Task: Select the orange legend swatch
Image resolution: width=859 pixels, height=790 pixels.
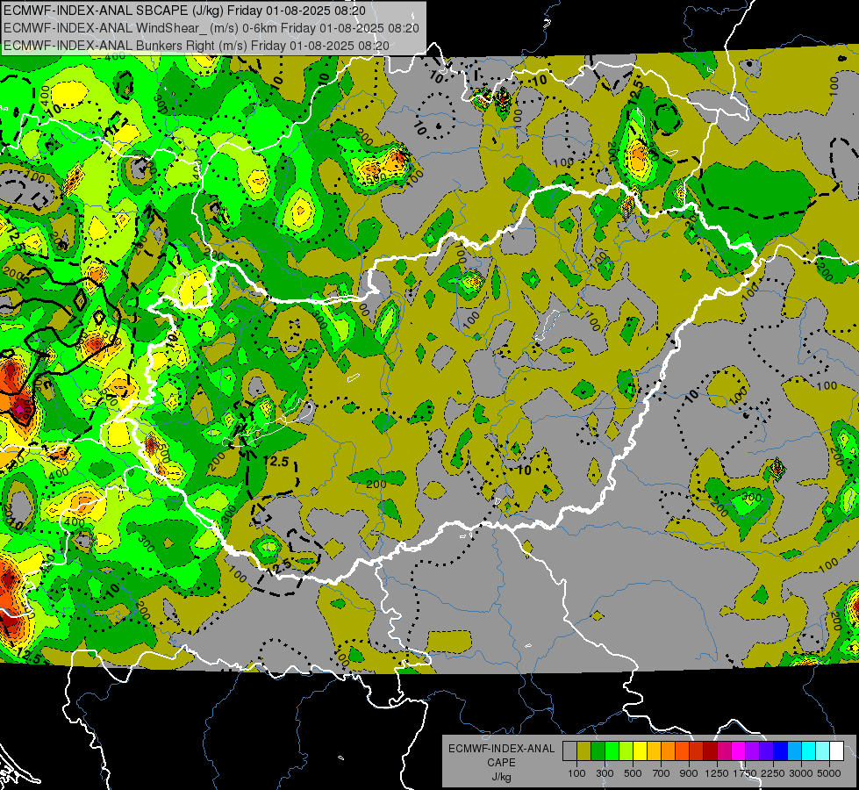Action: (x=669, y=750)
